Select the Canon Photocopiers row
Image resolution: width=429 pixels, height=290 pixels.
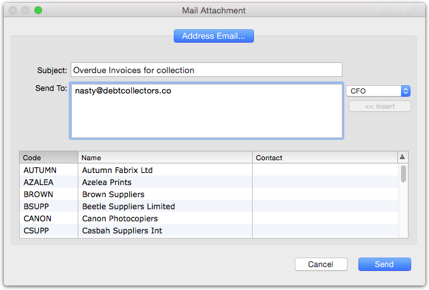coord(209,218)
